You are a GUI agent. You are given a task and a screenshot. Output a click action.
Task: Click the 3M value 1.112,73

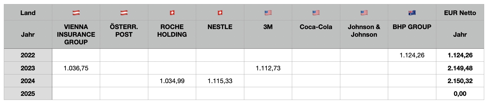[268, 68]
